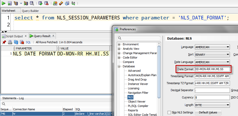This screenshot has height=116, width=238.
Task: Select PL/SQL Compiler preferences item
Action: click(138, 106)
